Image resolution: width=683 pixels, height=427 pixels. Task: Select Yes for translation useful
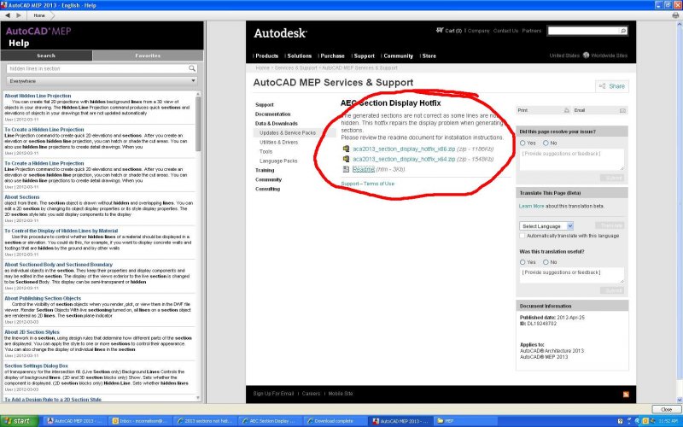(522, 262)
